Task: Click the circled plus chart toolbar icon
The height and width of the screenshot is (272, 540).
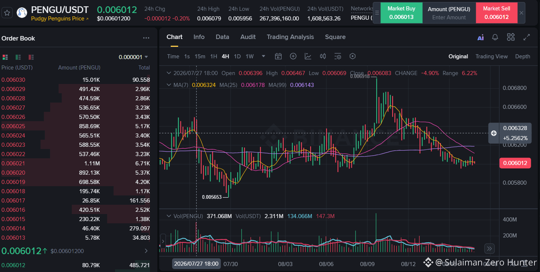Action: click(293, 56)
